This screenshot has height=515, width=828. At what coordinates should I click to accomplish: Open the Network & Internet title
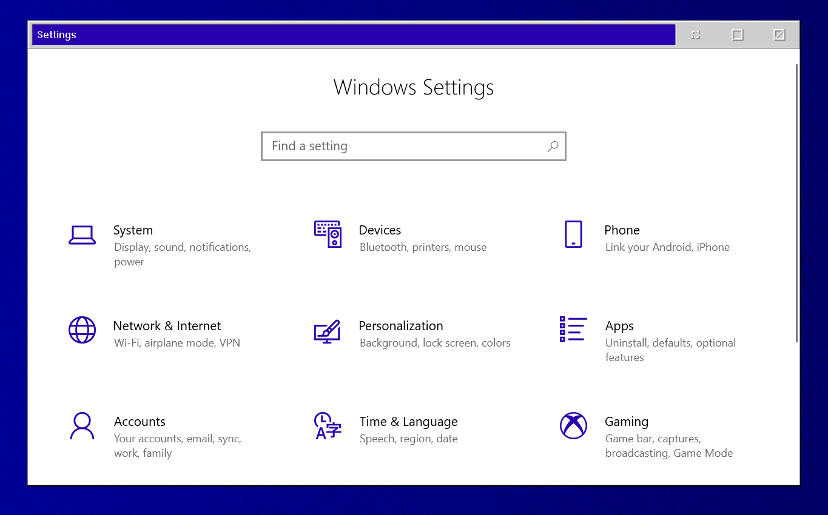167,326
